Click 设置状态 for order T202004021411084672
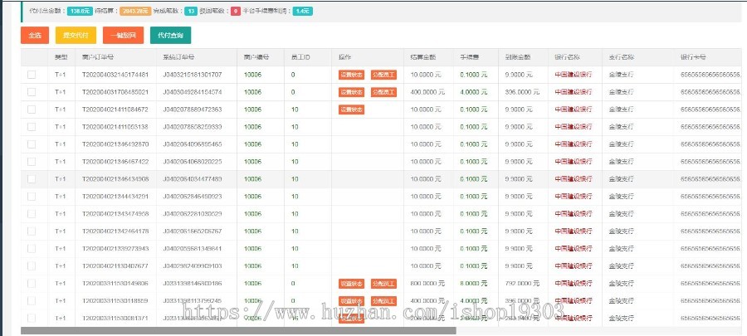This screenshot has width=747, height=336. click(352, 110)
